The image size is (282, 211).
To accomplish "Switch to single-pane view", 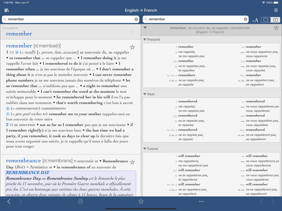I will (x=266, y=20).
